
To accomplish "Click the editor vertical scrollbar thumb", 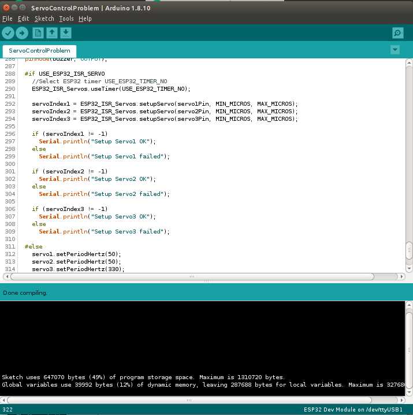I will click(x=409, y=250).
